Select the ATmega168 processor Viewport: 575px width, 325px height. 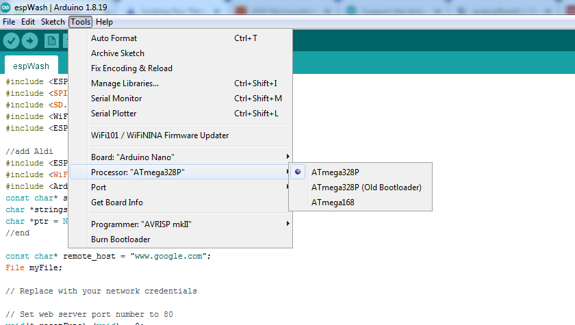click(x=332, y=203)
